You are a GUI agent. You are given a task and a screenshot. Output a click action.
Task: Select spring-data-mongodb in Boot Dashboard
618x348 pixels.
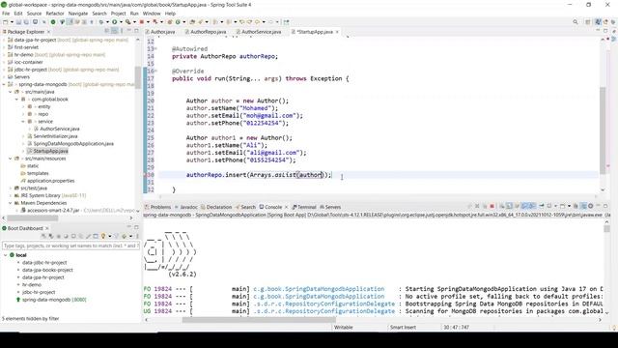[54, 300]
